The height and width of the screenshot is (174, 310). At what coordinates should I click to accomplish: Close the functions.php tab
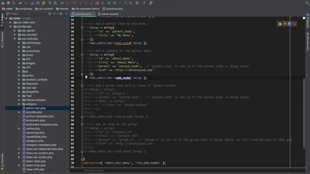coord(93,14)
